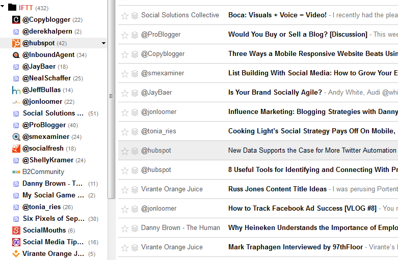Select the @ProBlogger feed in sidebar
The width and height of the screenshot is (398, 260).
pos(50,125)
